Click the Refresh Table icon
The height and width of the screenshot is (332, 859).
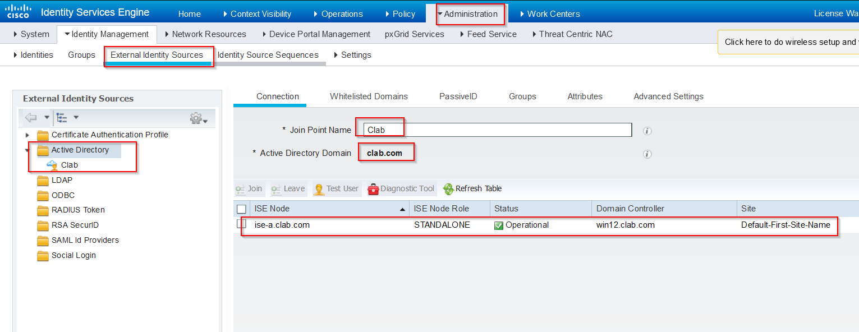pyautogui.click(x=448, y=189)
